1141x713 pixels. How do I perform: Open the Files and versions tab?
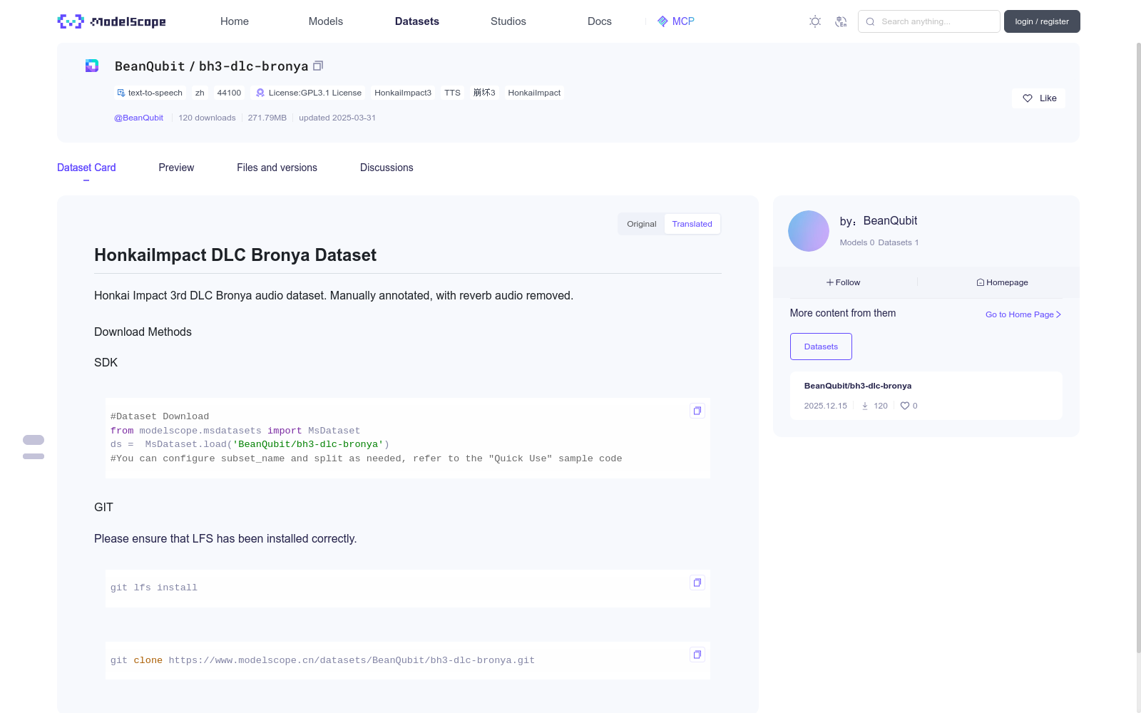click(277, 168)
